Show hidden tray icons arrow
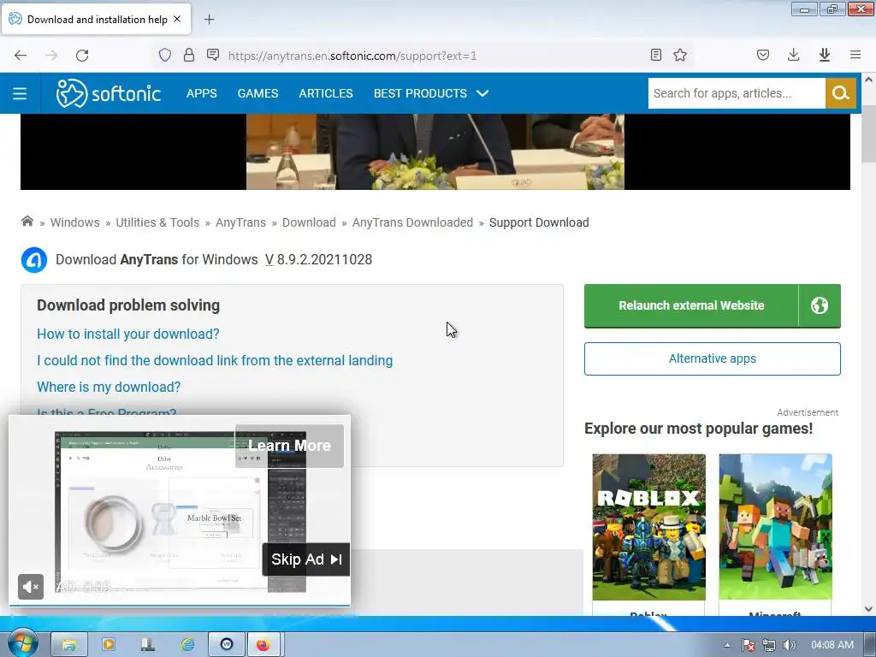Image resolution: width=876 pixels, height=657 pixels. (x=727, y=645)
